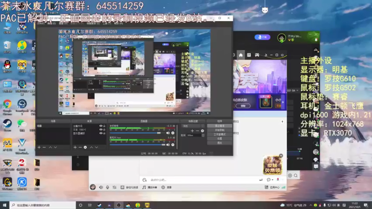This screenshot has height=209, width=372.
Task: Select the 主播外设 source row
Action: pos(89,126)
